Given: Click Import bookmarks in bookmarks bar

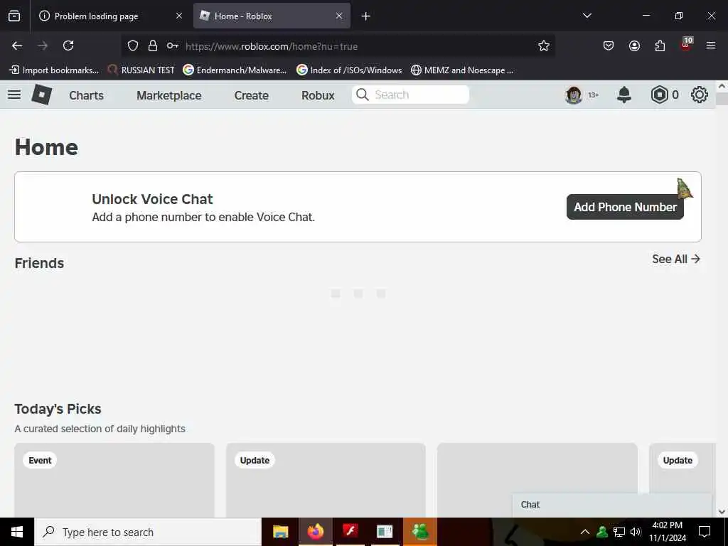Looking at the screenshot, I should click(x=54, y=70).
